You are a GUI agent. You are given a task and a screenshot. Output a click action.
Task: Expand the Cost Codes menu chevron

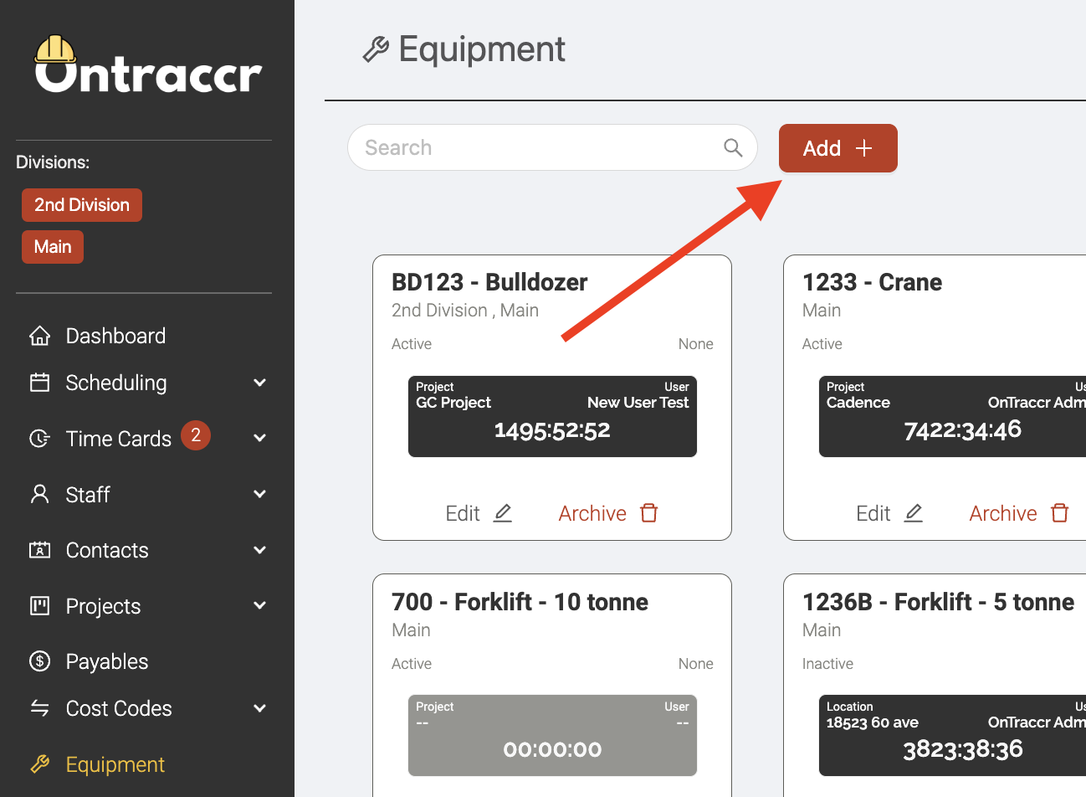click(260, 708)
